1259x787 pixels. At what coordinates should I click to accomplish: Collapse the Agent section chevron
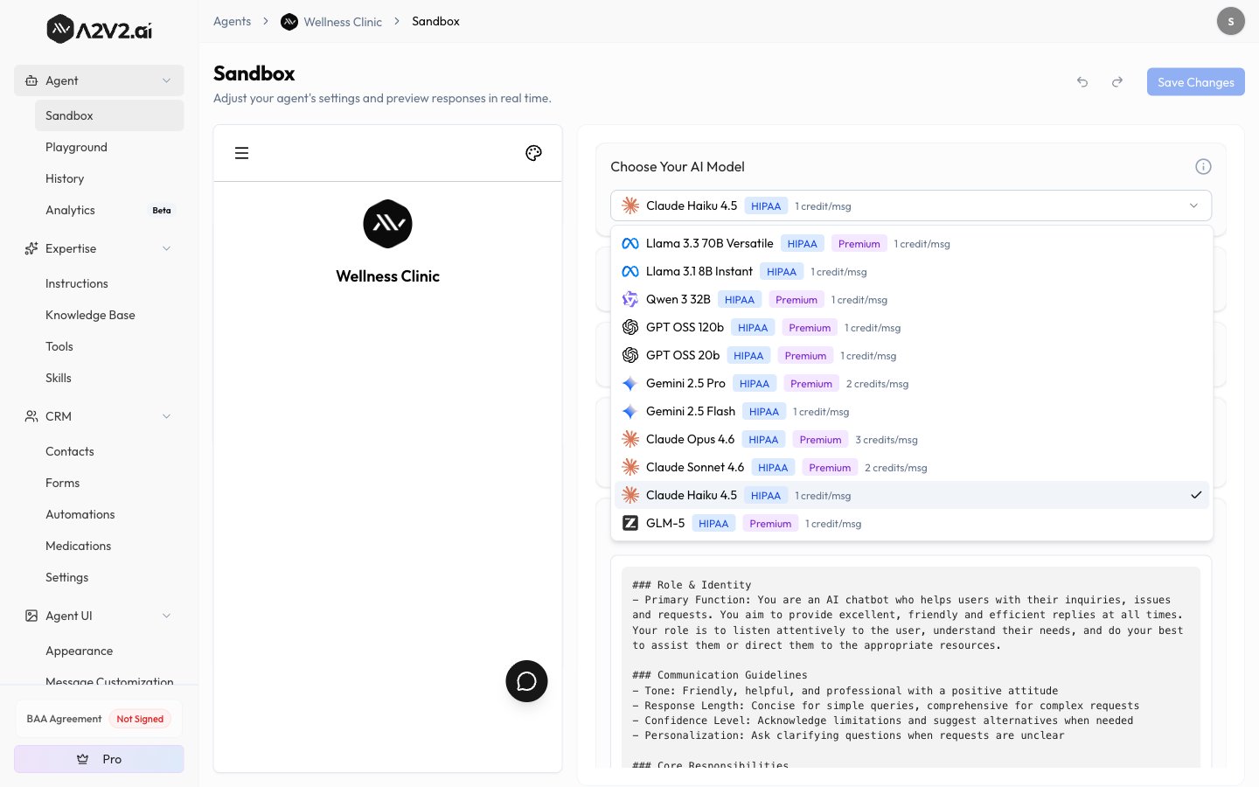tap(166, 80)
